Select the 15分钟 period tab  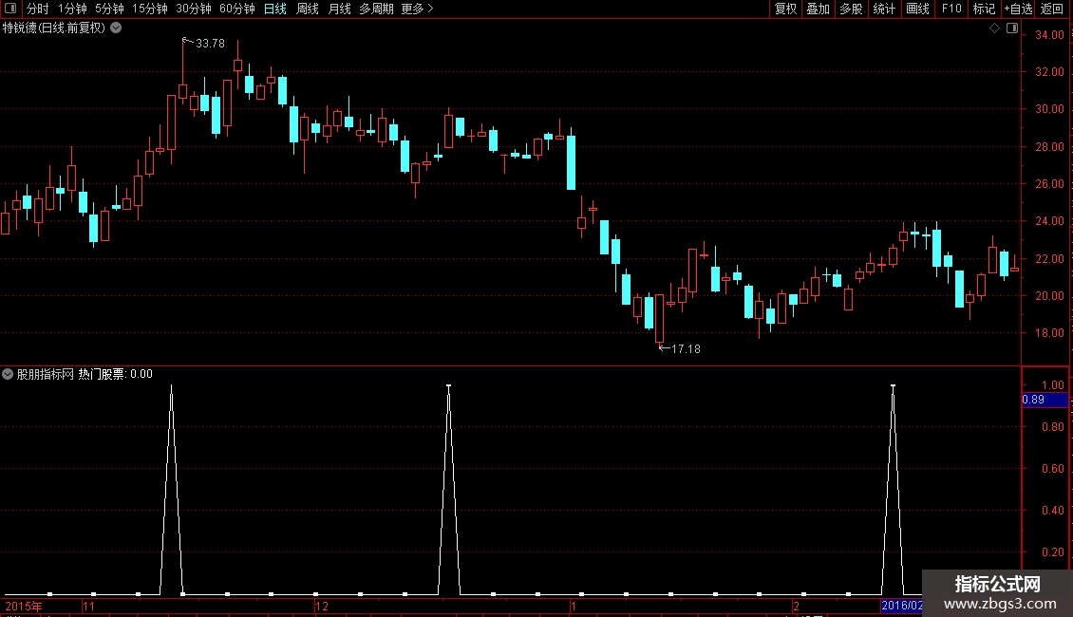(150, 9)
